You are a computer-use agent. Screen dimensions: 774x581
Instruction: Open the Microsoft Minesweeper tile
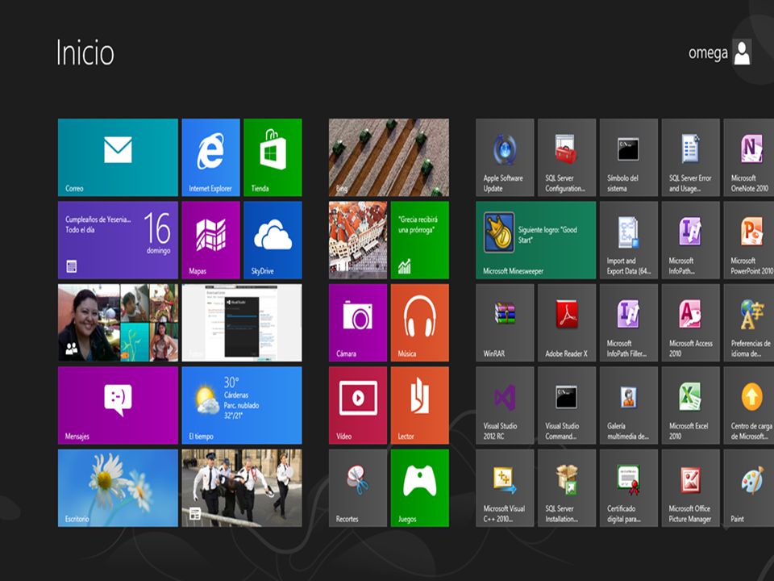tap(536, 240)
